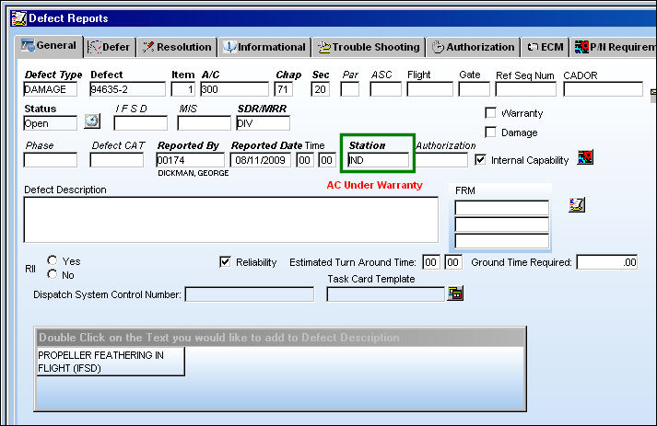Select the RII No radio button
Screen dimensions: 657x426
coord(53,274)
